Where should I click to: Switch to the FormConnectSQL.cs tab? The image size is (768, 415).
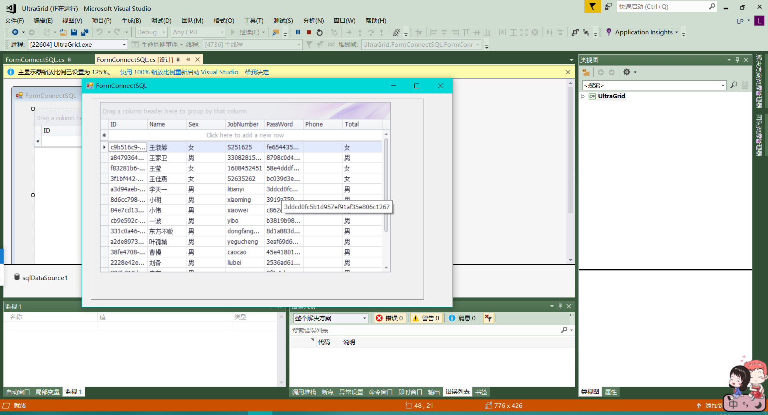[x=35, y=60]
